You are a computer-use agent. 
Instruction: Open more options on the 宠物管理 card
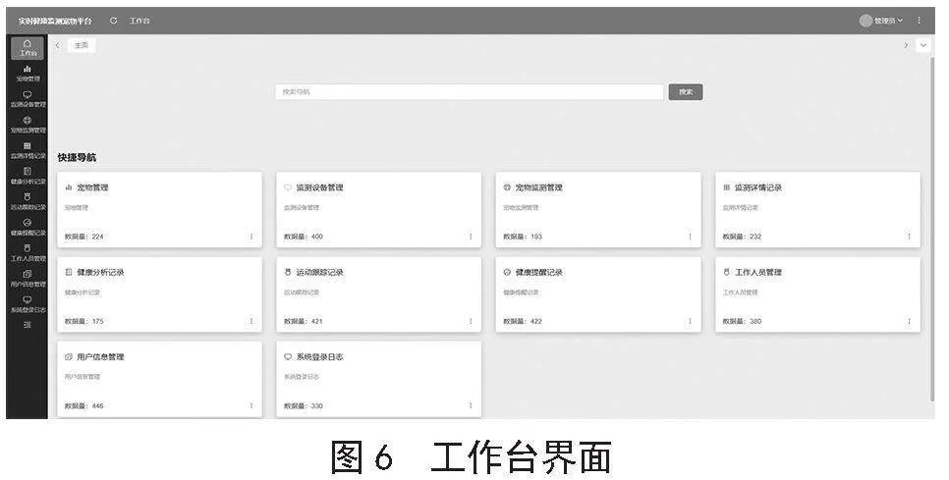[251, 237]
